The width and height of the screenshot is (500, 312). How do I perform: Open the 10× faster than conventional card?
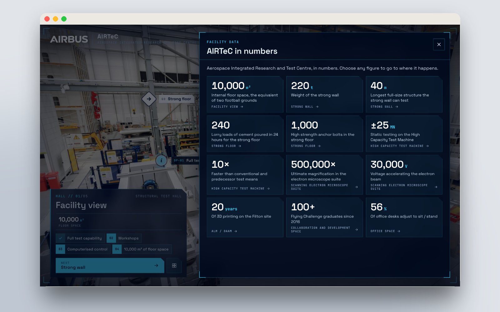(x=245, y=175)
